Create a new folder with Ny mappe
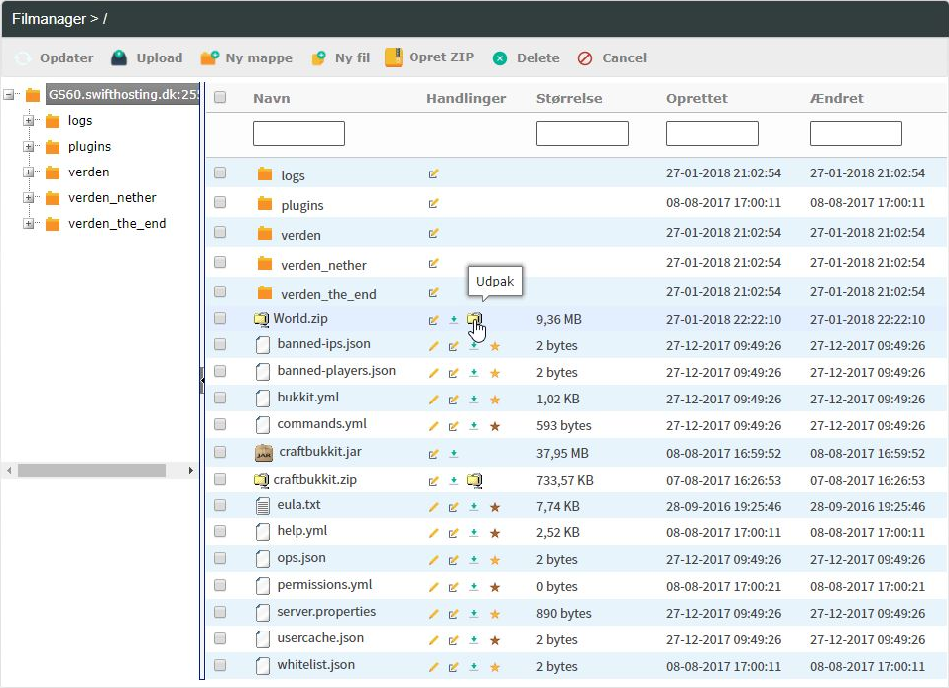Screen dimensions: 949x688 coord(247,58)
